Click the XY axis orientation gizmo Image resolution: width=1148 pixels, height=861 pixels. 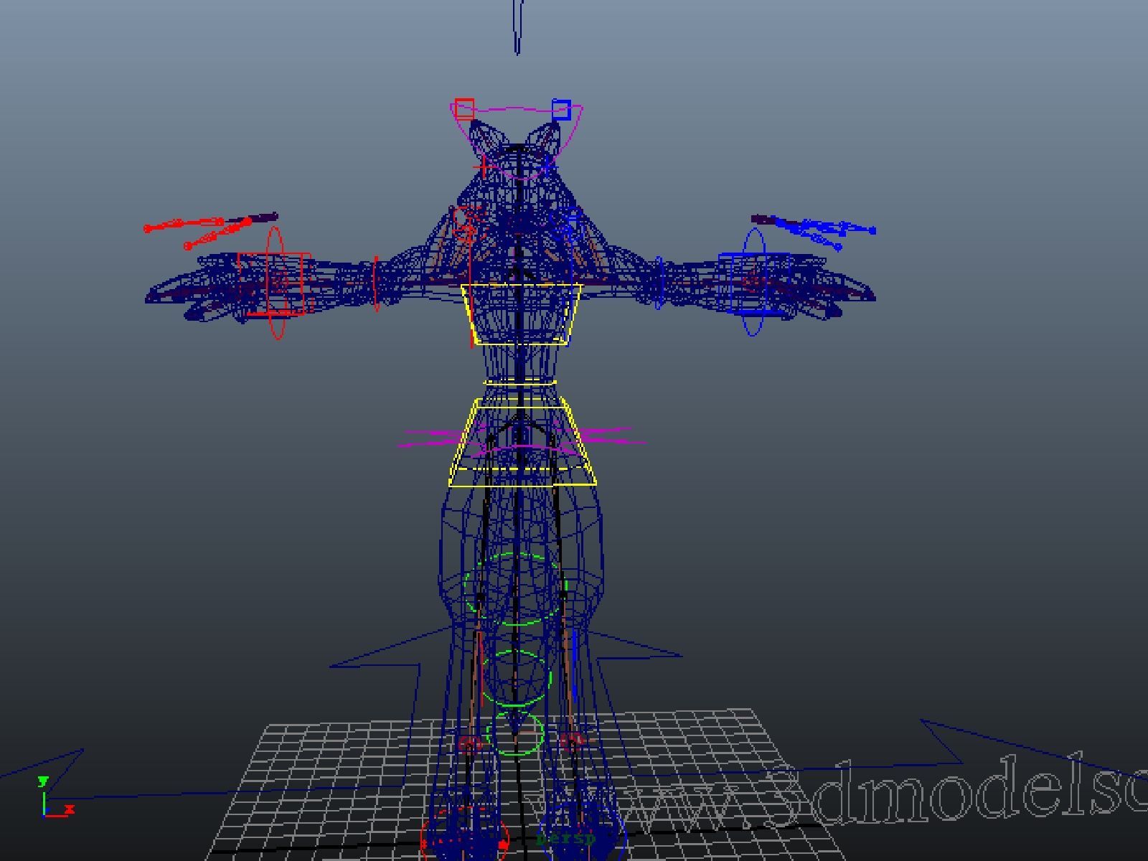pos(56,796)
